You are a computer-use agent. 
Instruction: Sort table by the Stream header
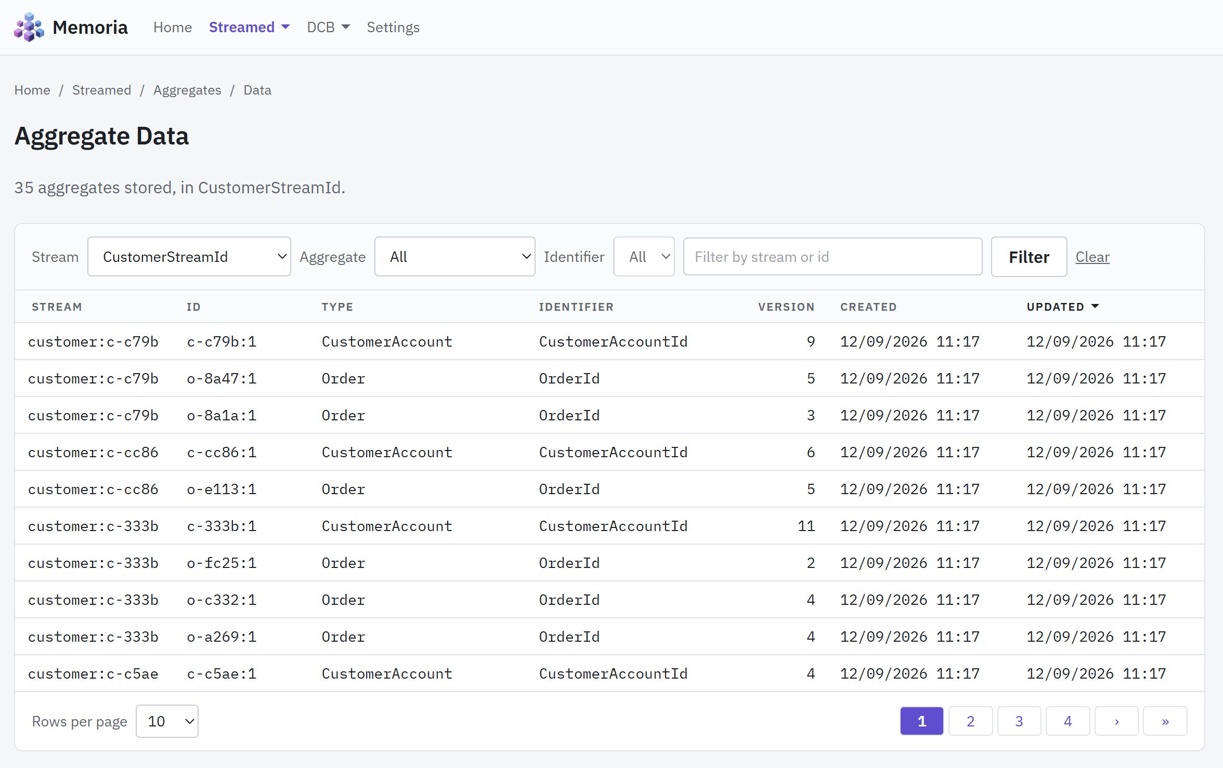click(57, 307)
